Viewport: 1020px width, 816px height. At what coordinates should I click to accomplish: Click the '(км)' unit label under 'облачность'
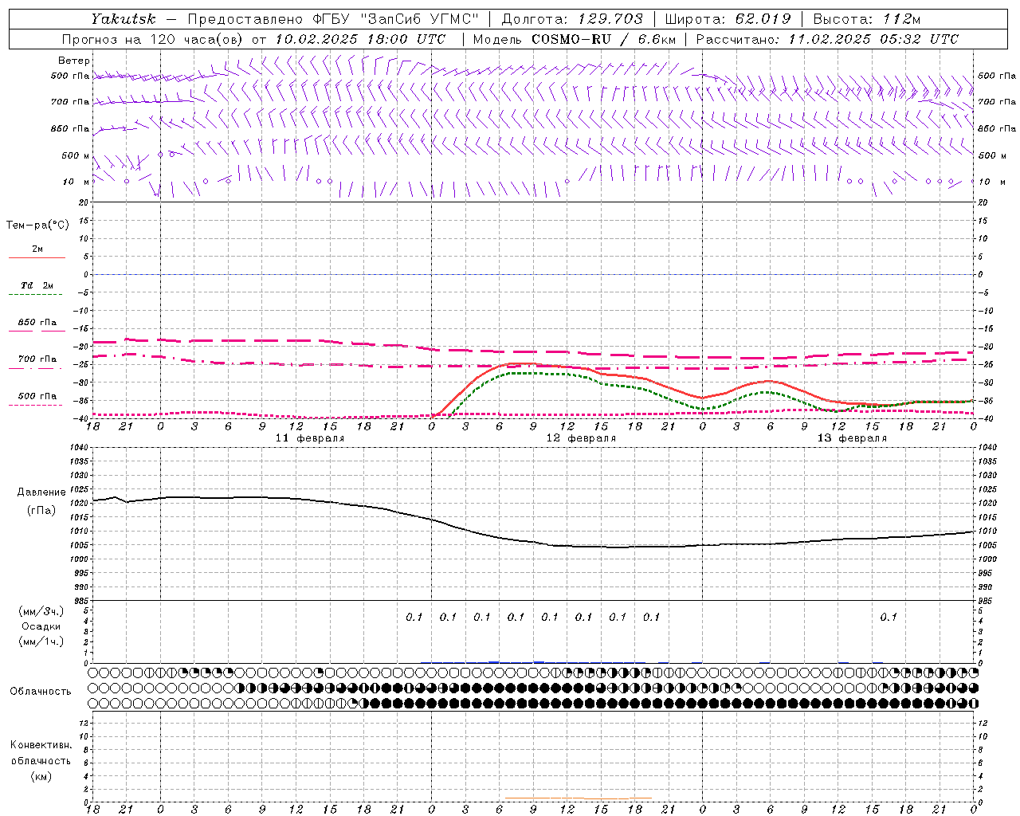point(41,776)
